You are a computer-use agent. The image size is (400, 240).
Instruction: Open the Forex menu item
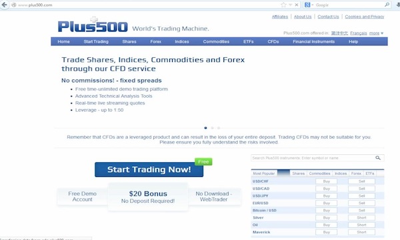[155, 41]
